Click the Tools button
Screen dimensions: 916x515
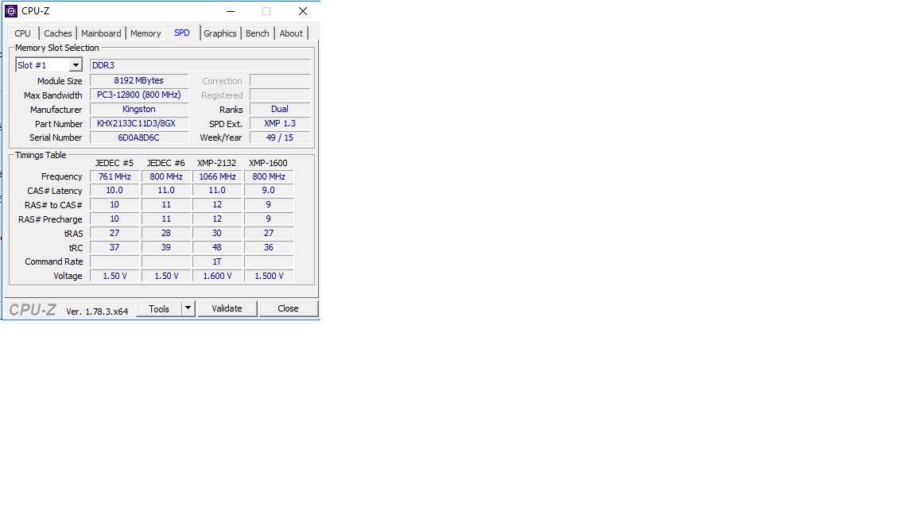click(159, 309)
